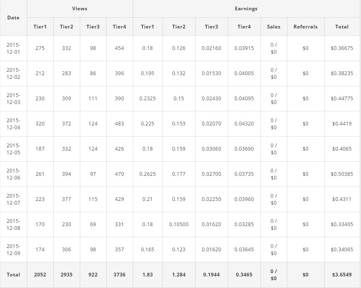Click the Sales column header
Viewport: 361px width, 288px height.
(x=273, y=27)
